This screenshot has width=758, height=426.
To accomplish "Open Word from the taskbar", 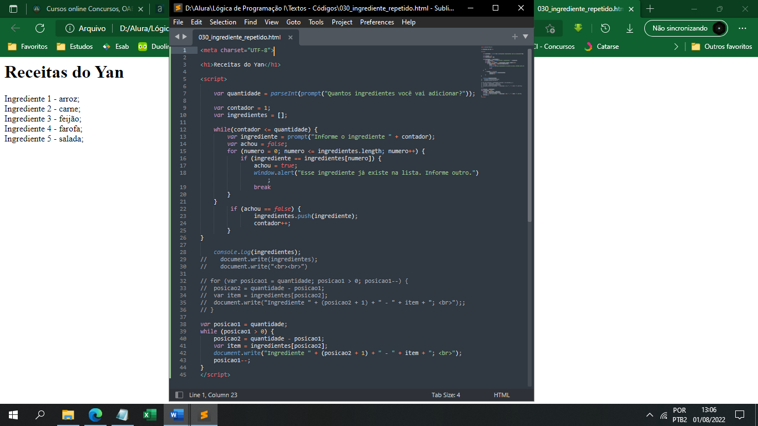I will 177,415.
